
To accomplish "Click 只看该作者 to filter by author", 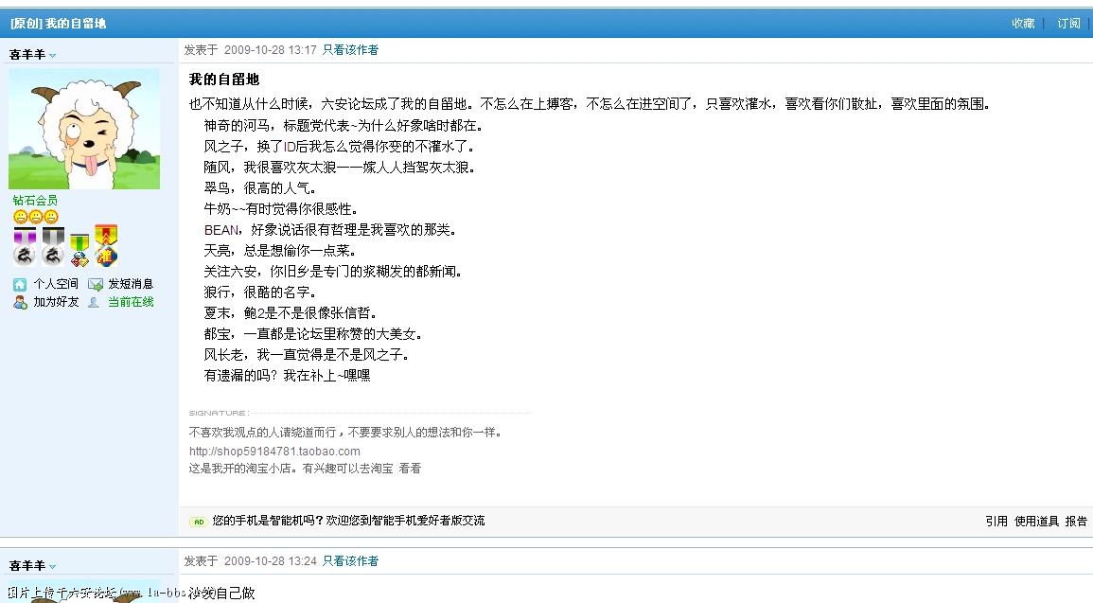I will 351,47.
